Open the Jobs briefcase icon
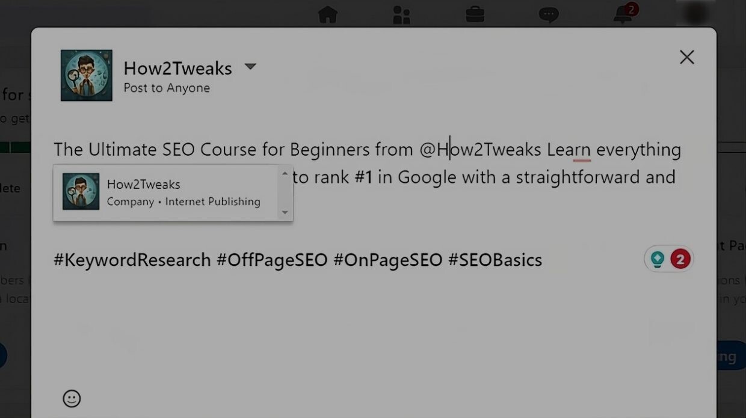746x418 pixels. (x=475, y=14)
